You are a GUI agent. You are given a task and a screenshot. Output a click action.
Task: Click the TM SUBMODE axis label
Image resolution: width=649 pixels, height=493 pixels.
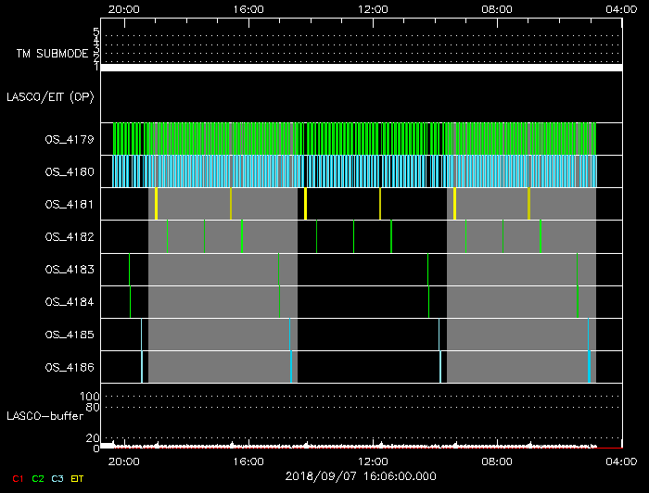coord(50,54)
